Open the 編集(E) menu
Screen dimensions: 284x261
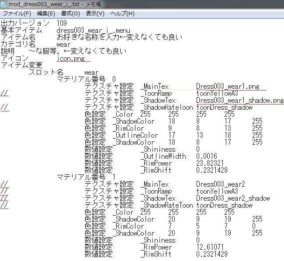[x=46, y=14]
